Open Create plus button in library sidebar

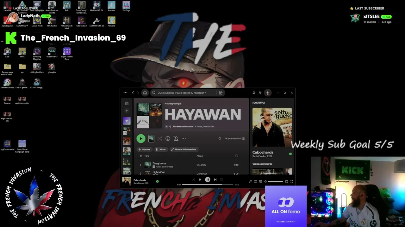point(127,111)
